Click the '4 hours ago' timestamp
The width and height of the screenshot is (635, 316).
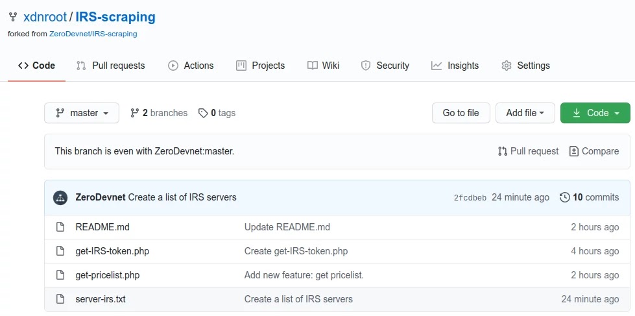coord(595,251)
